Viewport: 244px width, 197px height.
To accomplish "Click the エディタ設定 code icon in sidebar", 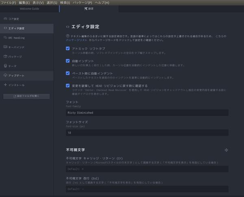I will 5,28.
